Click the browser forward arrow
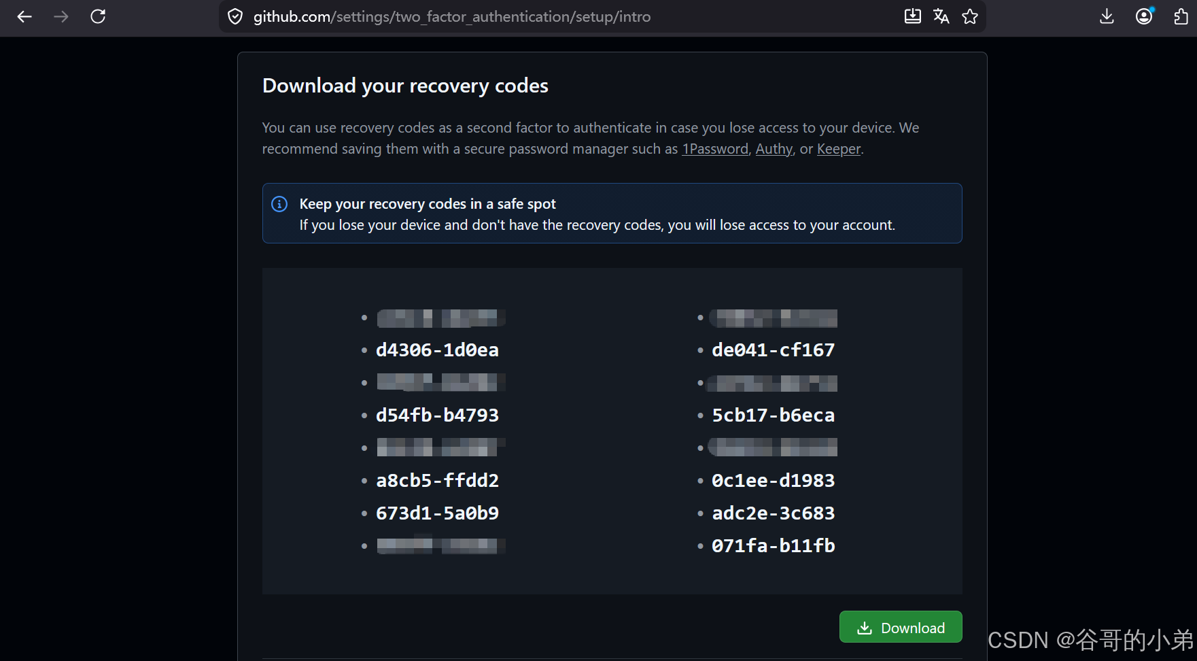This screenshot has height=661, width=1197. click(x=61, y=16)
